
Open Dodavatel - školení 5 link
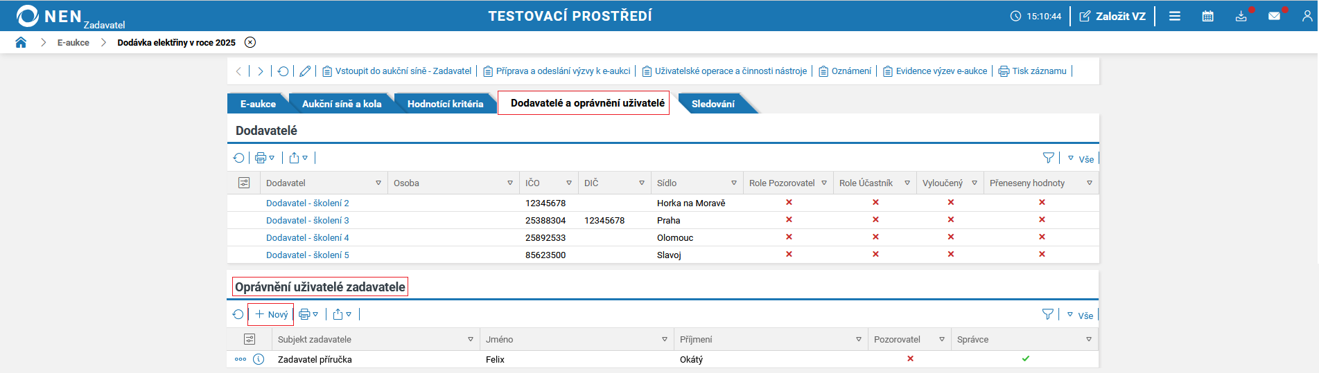tap(308, 255)
